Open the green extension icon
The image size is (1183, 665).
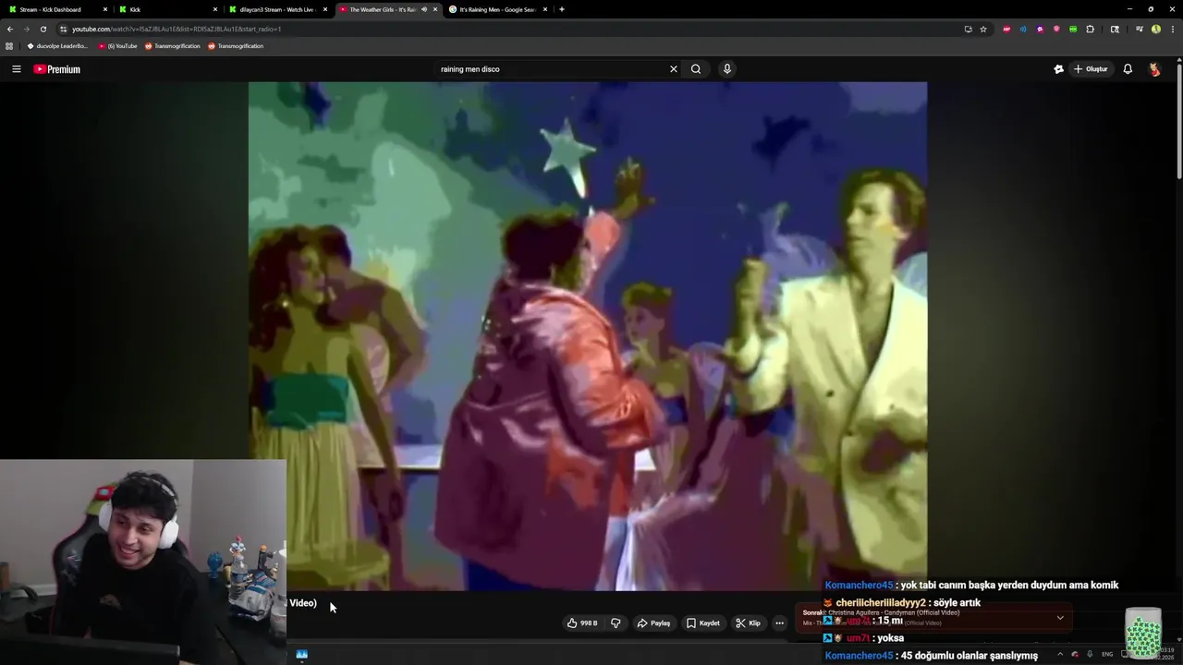click(x=1073, y=29)
